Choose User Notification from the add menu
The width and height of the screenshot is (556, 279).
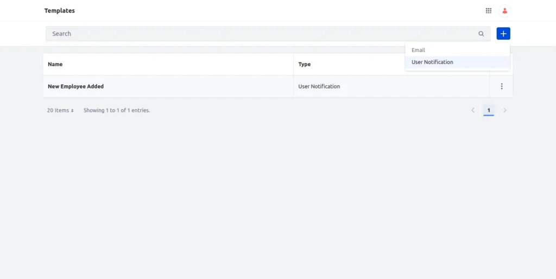[x=457, y=62]
